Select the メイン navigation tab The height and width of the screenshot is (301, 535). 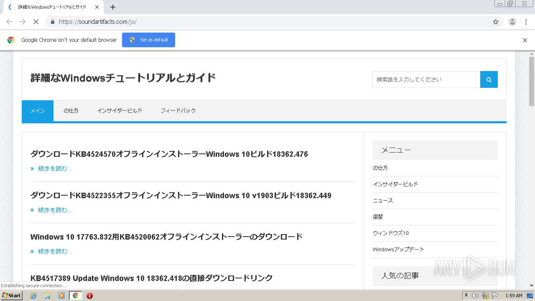click(38, 111)
